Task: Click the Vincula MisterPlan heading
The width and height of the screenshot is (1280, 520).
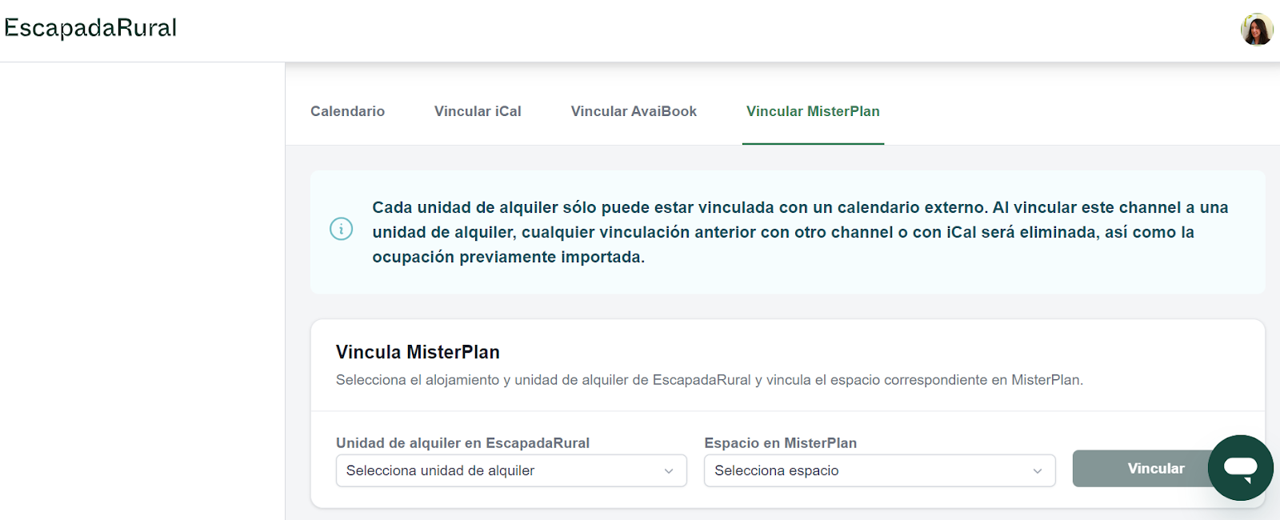Action: coord(418,352)
